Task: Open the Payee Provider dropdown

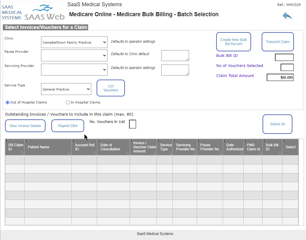Action: pyautogui.click(x=74, y=55)
